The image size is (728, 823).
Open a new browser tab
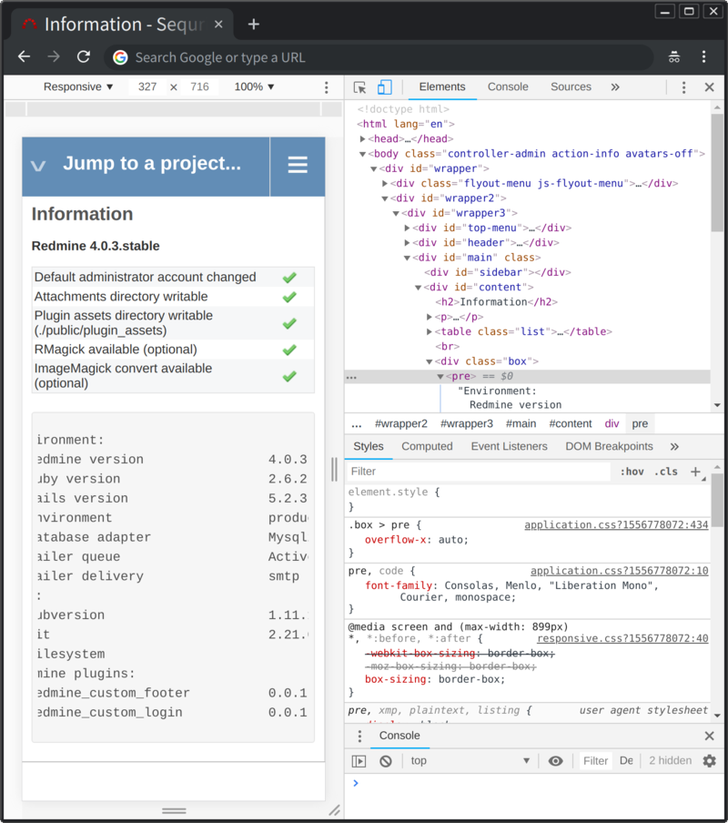(x=253, y=25)
